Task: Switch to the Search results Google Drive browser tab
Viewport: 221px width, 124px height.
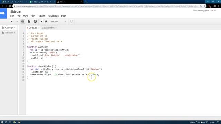Action: coord(14,2)
